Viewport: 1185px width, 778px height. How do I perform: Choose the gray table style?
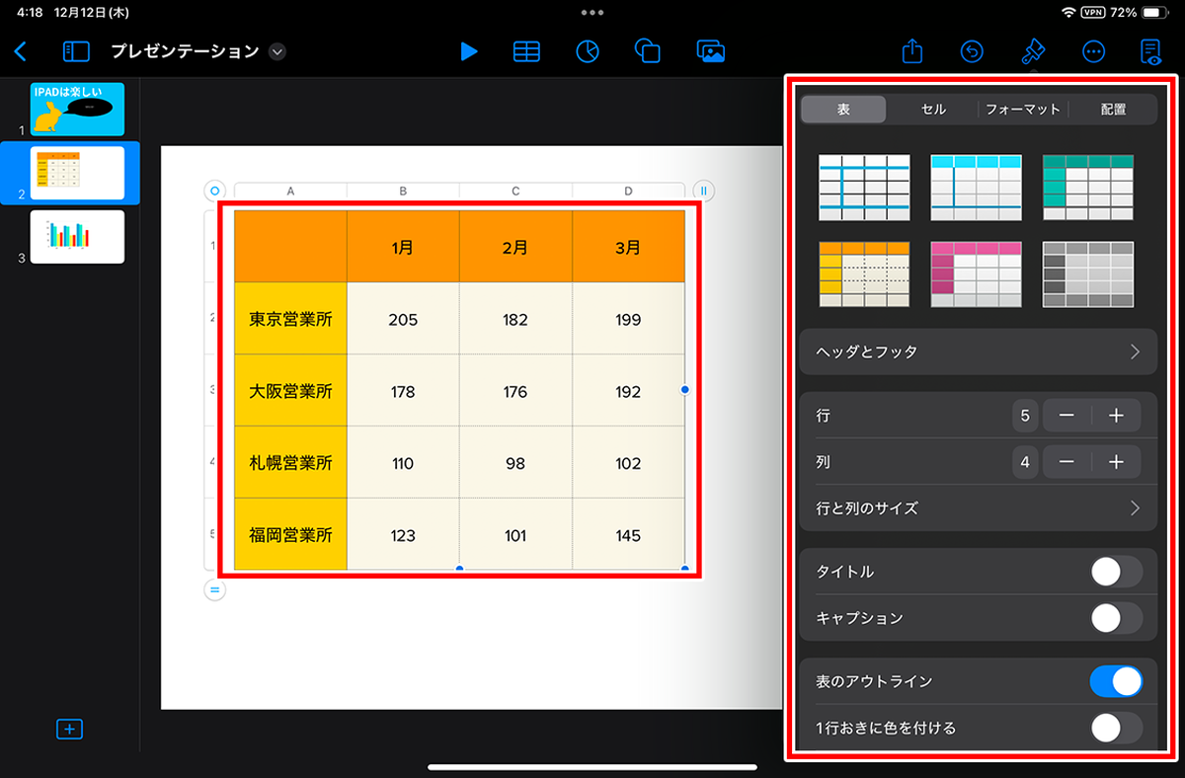(1088, 274)
